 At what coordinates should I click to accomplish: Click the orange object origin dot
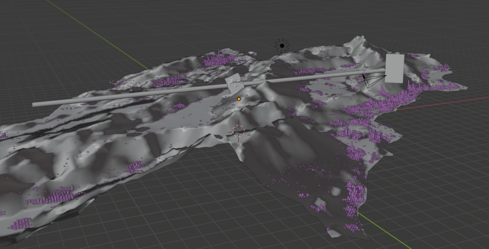coord(239,99)
